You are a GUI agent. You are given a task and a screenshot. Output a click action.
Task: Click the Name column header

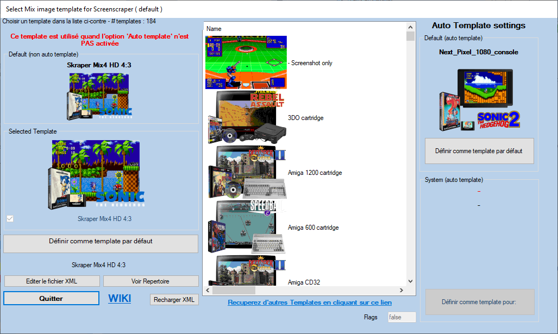(x=214, y=28)
